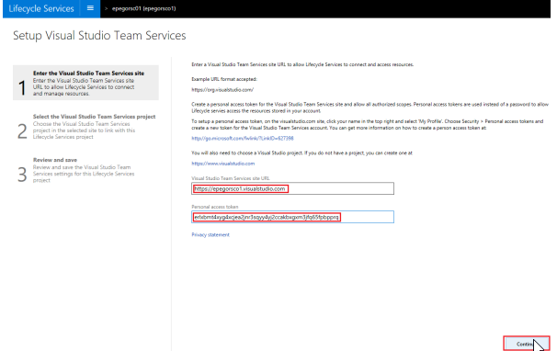
Task: Open the Privacy statement link
Action: coord(210,235)
